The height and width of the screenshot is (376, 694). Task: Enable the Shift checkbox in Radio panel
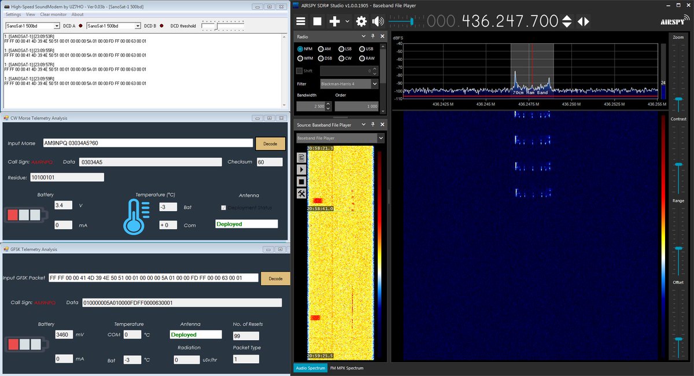coord(300,71)
